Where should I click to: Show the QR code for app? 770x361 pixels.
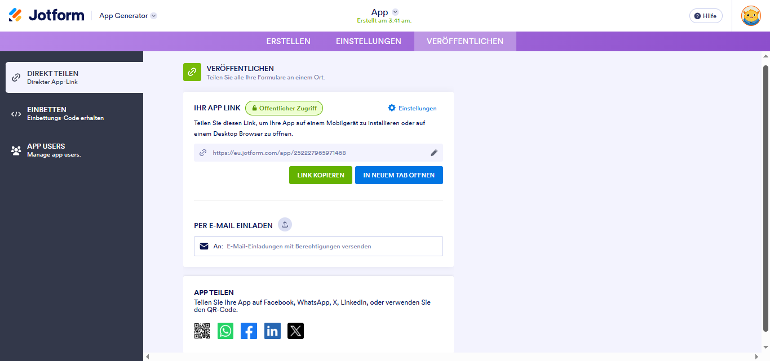[x=202, y=331]
